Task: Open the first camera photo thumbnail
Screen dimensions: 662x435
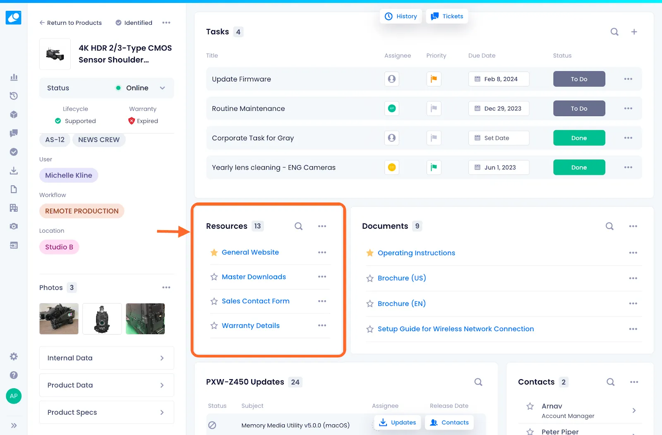Action: 59,319
